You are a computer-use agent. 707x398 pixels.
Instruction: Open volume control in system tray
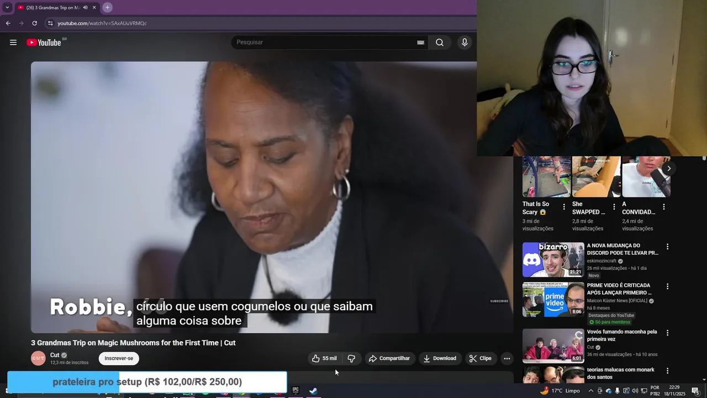(635, 391)
